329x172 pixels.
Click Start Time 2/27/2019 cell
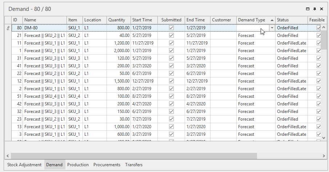click(144, 89)
